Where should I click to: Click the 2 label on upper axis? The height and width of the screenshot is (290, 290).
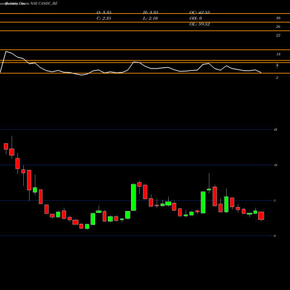click(x=277, y=78)
